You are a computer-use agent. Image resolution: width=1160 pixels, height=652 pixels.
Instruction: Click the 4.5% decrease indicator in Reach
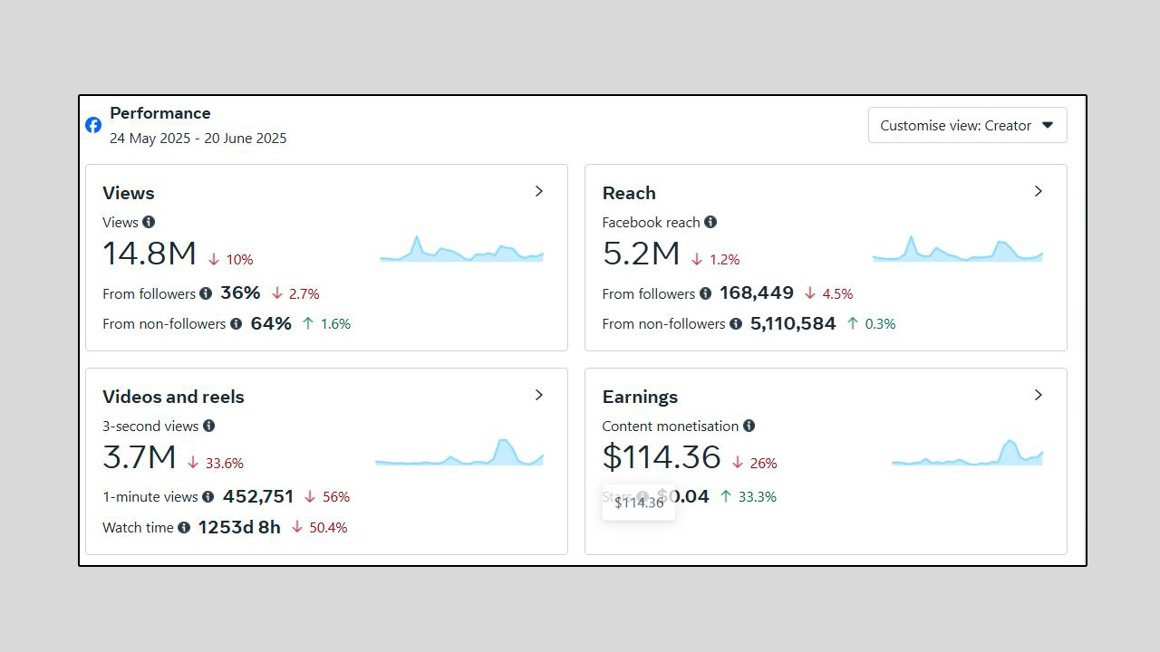(828, 293)
